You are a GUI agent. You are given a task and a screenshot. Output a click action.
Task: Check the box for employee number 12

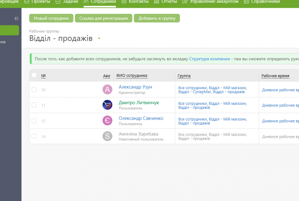[34, 121]
